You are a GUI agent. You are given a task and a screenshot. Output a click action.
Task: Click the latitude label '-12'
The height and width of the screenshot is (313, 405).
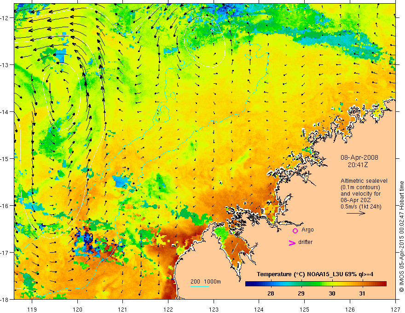[5, 18]
